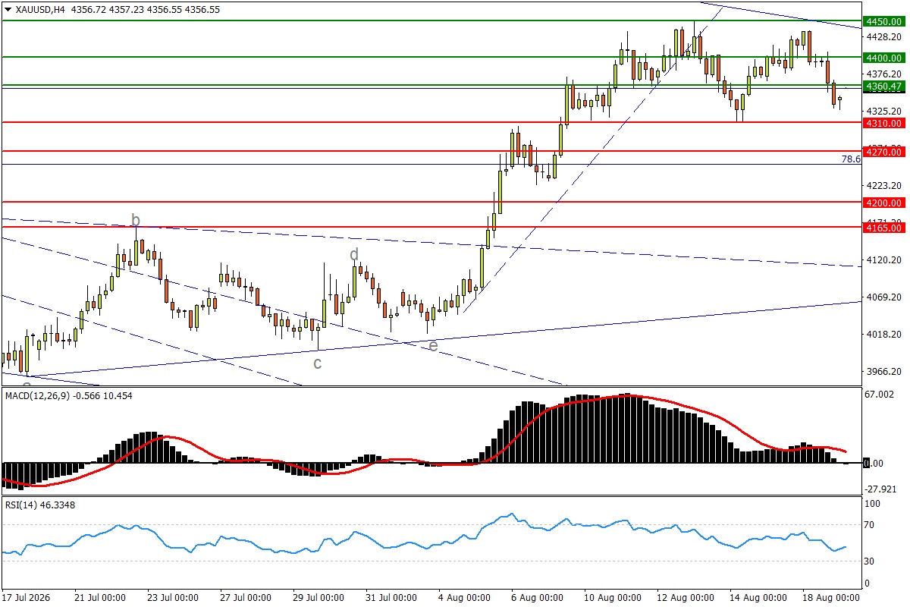910x607 pixels.
Task: Click wave label c on chart
Action: (318, 363)
